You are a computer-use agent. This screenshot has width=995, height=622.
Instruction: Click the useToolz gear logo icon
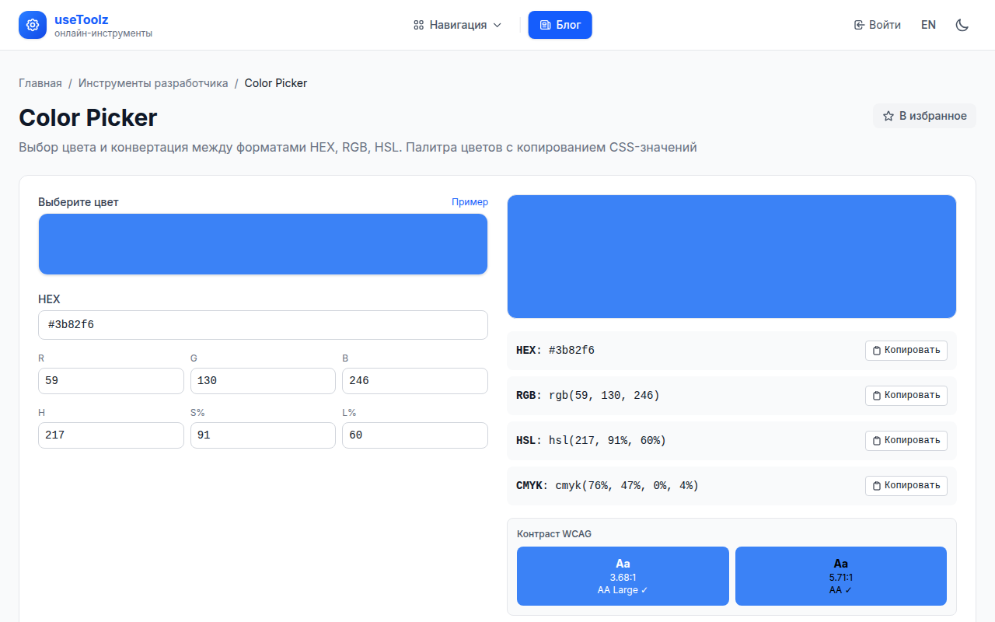tap(33, 25)
